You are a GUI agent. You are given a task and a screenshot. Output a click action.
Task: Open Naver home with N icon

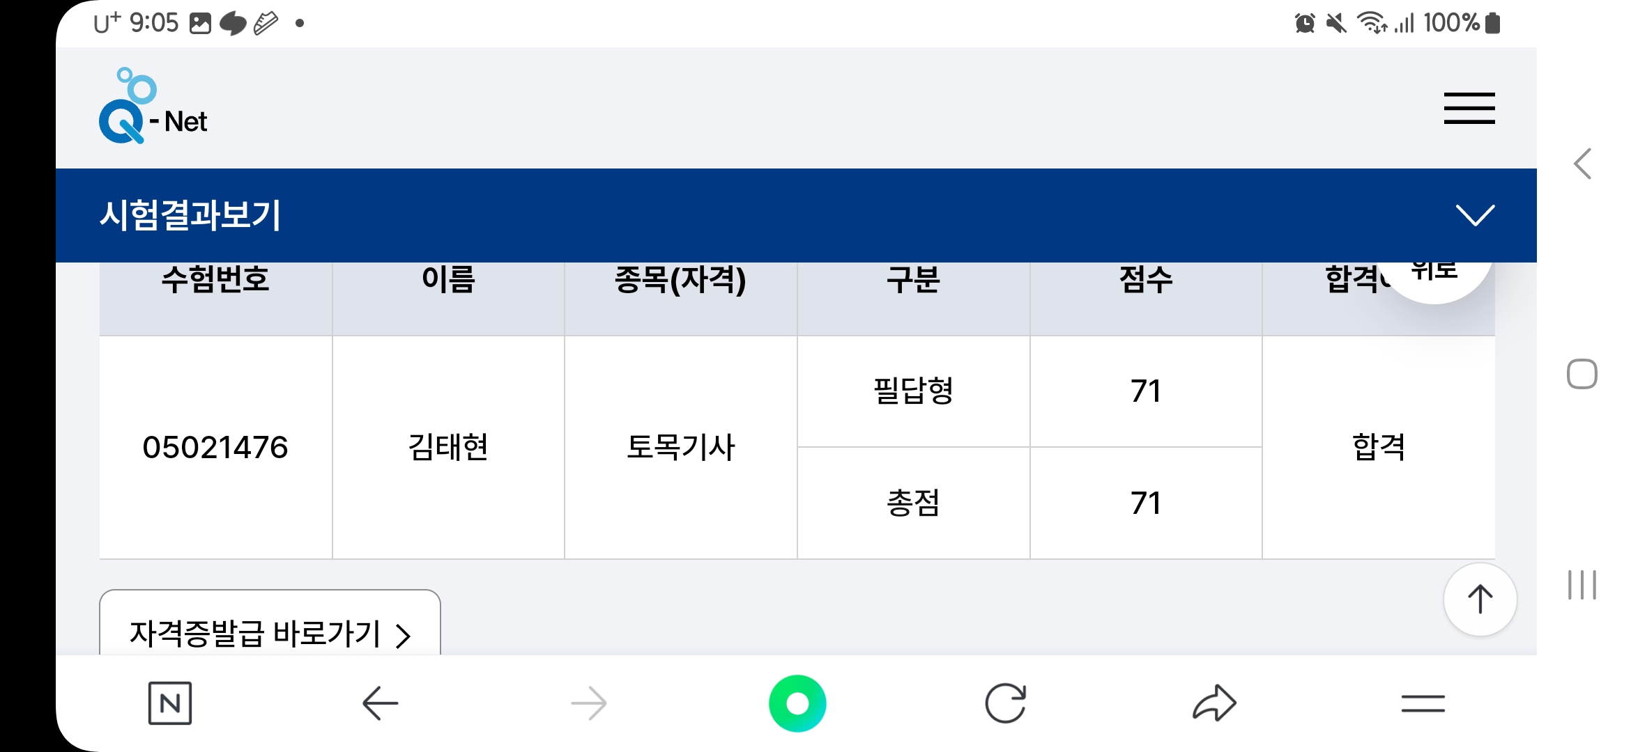tap(170, 703)
